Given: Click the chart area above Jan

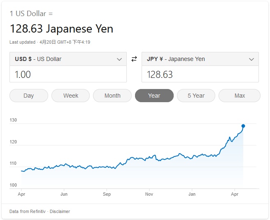Looking at the screenshot, I should (x=192, y=173).
